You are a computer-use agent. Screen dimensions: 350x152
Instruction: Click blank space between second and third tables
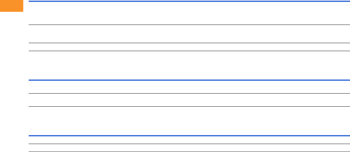click(x=189, y=121)
